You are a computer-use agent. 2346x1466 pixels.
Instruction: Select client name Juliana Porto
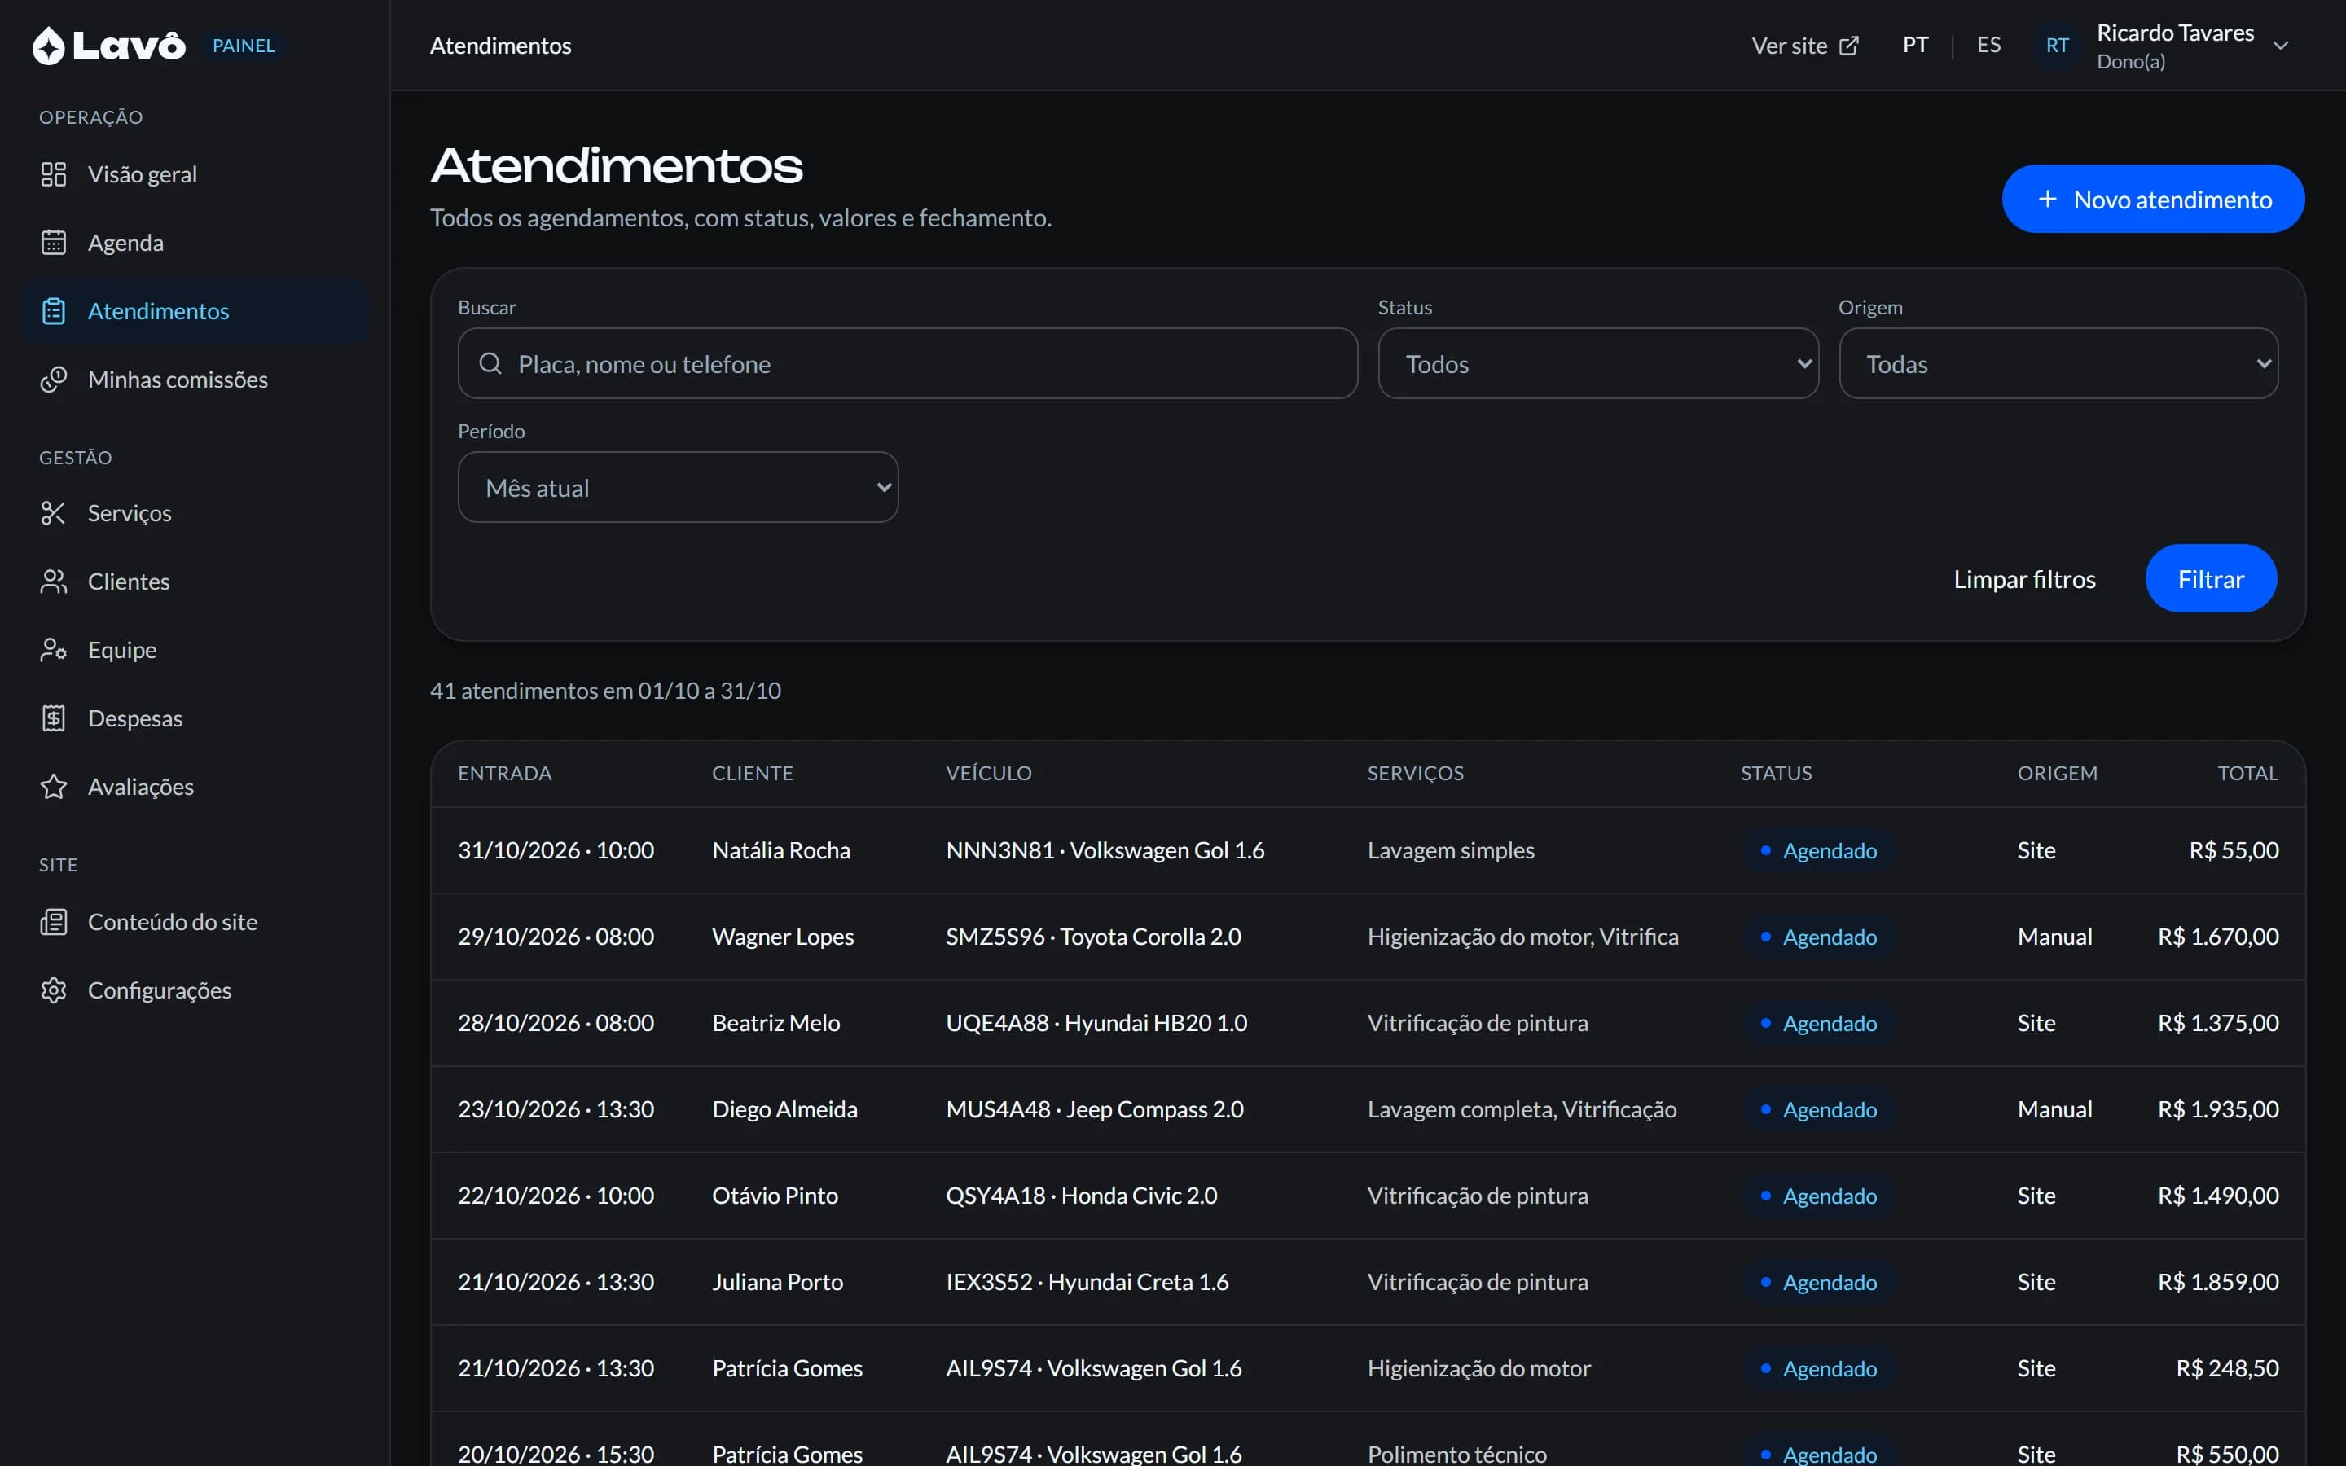pos(777,1282)
